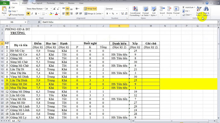Toggle Bold formatting

[28, 14]
